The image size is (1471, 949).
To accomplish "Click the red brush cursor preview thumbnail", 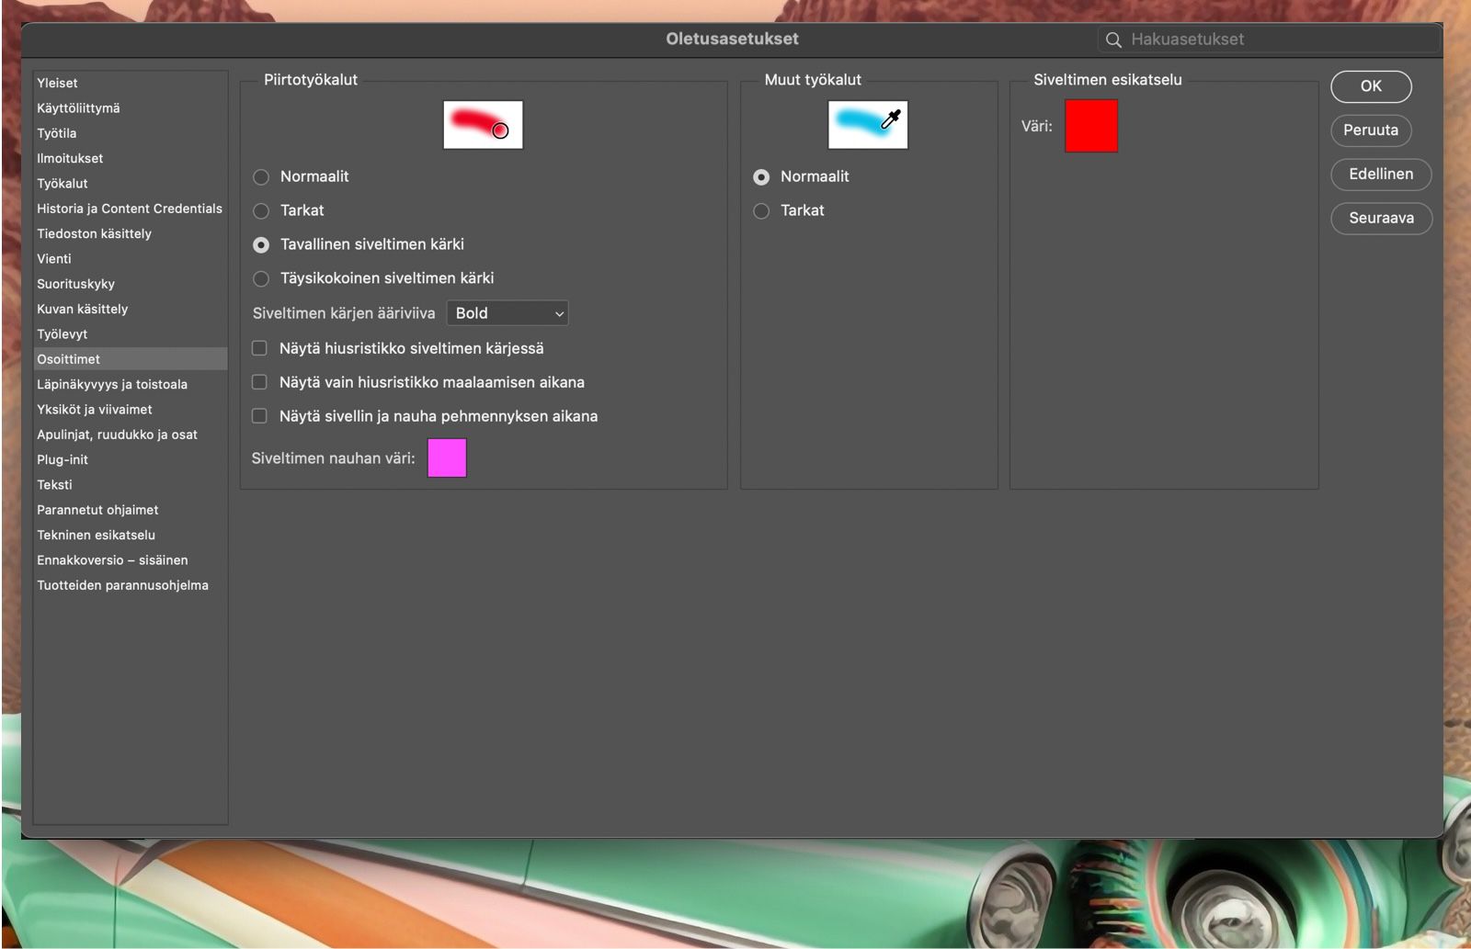I will (483, 125).
